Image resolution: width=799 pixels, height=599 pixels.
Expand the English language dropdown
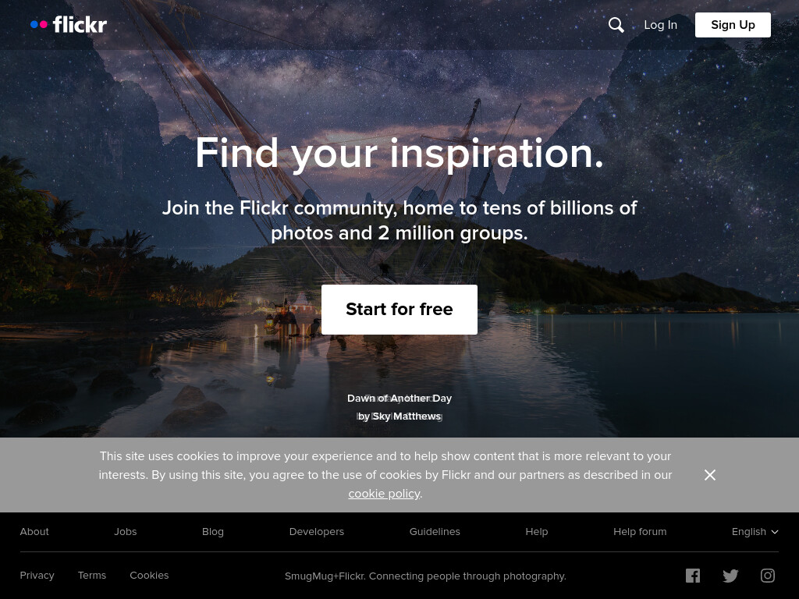(x=755, y=531)
